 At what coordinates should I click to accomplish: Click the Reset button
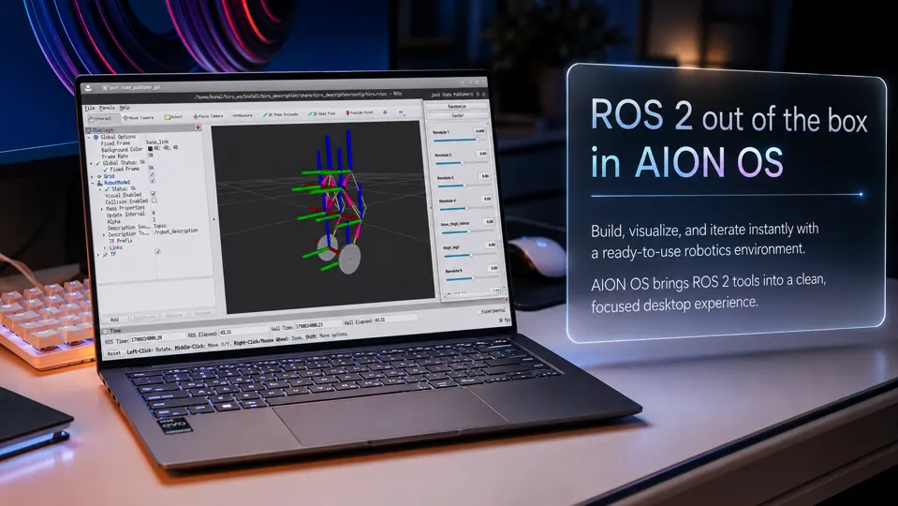click(114, 353)
